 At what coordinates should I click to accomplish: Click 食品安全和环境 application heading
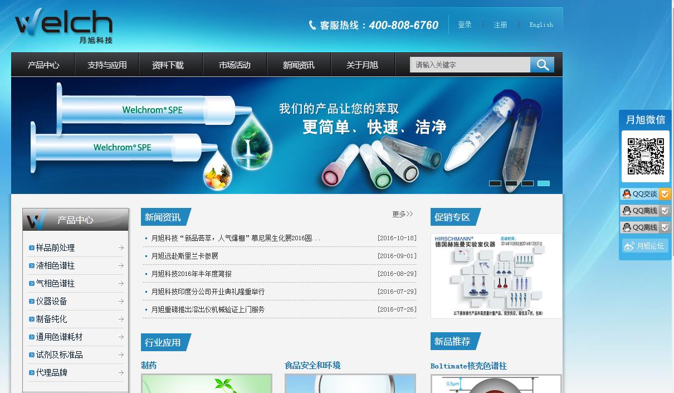pyautogui.click(x=312, y=366)
